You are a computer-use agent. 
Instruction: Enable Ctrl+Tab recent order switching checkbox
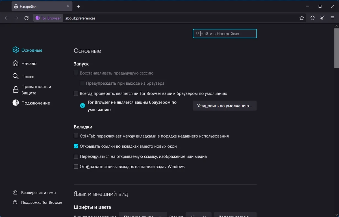pyautogui.click(x=76, y=136)
